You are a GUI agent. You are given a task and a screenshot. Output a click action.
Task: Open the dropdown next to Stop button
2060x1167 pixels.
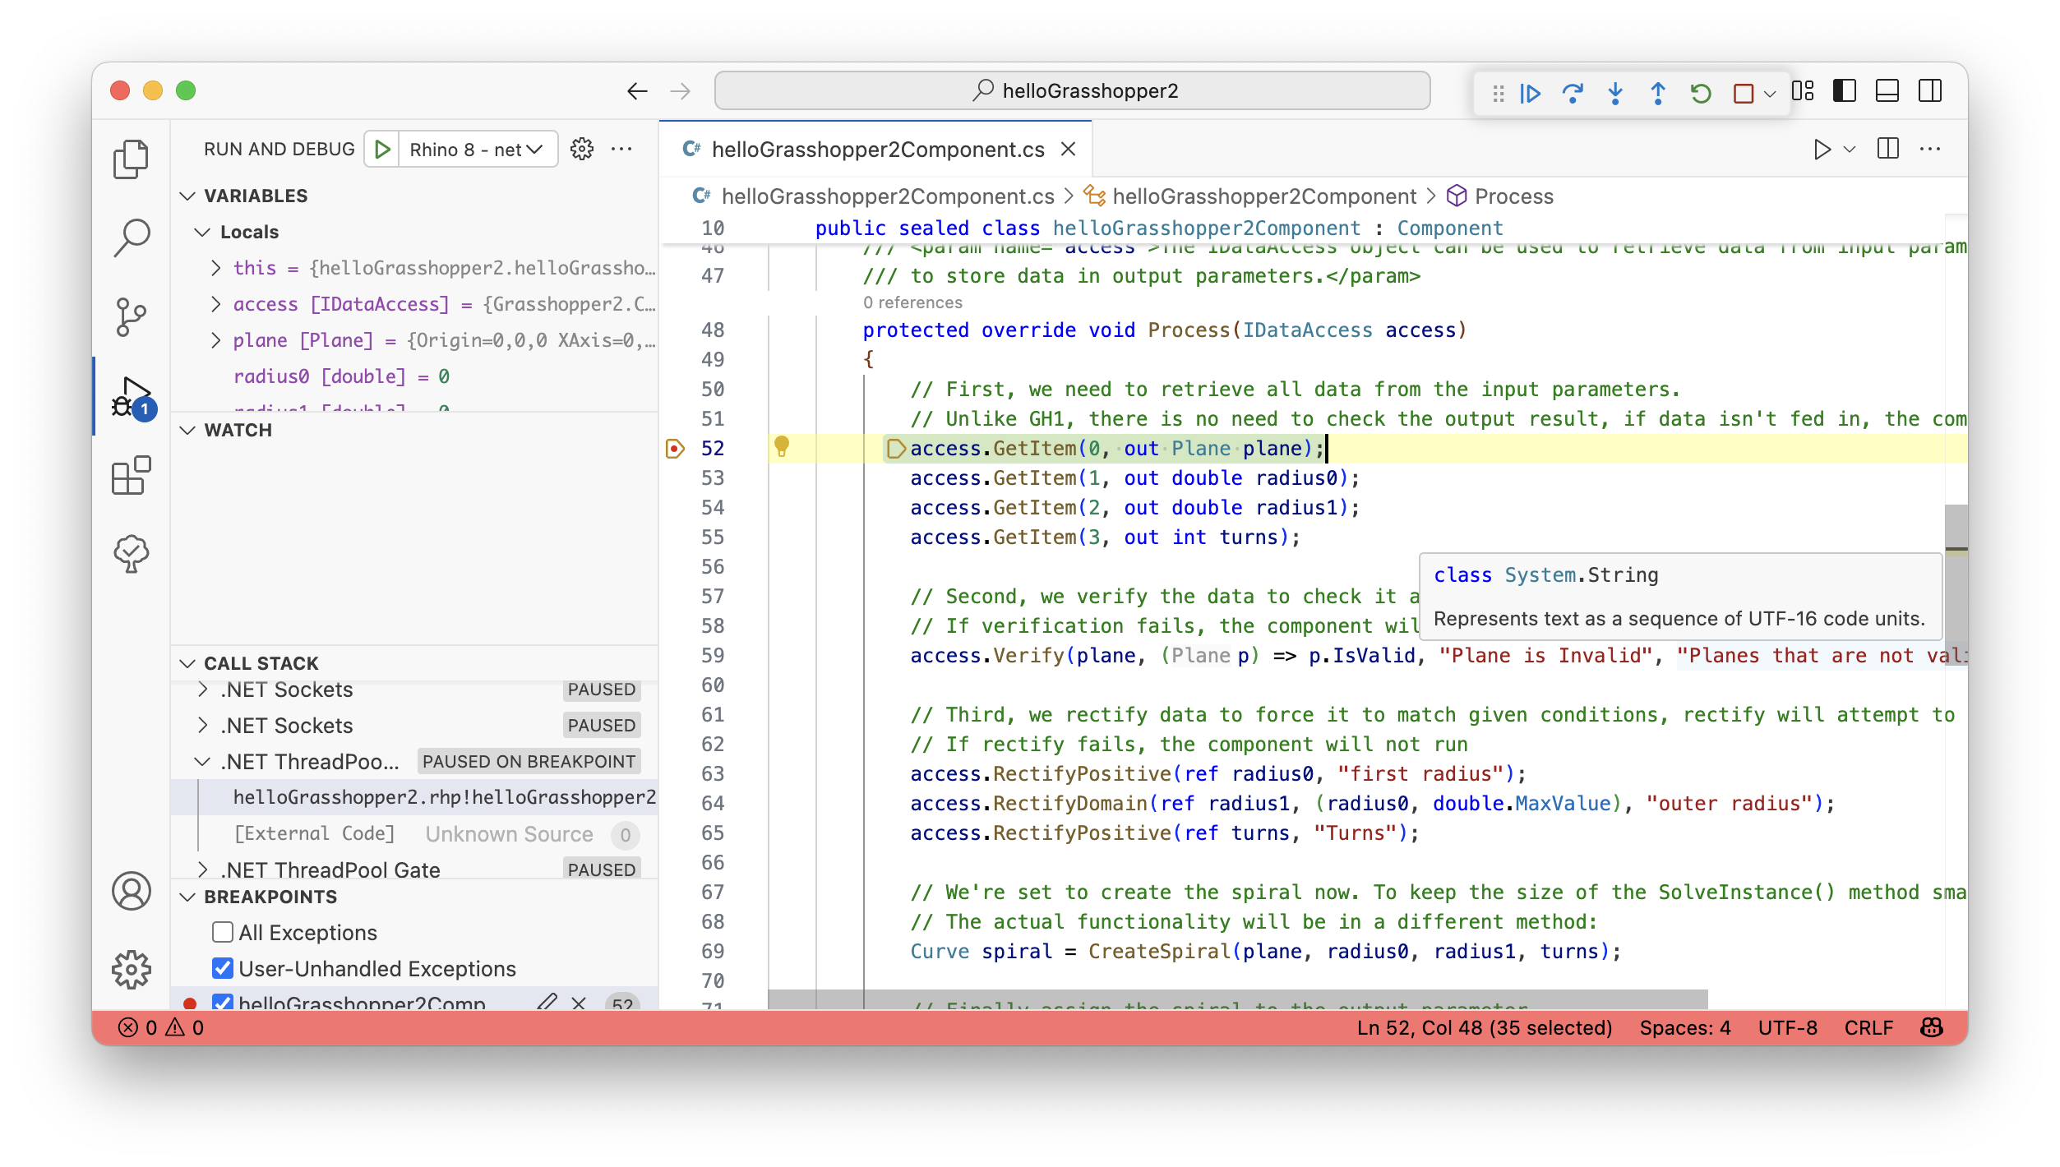1770,94
